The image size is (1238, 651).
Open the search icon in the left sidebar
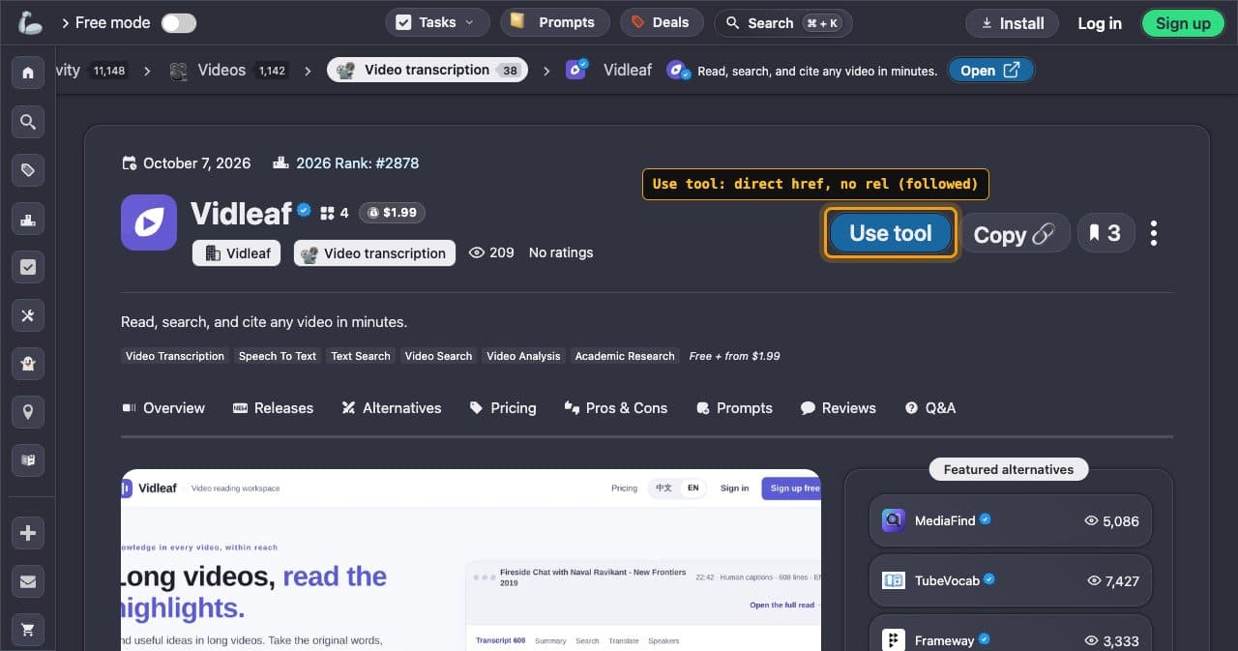[x=28, y=122]
